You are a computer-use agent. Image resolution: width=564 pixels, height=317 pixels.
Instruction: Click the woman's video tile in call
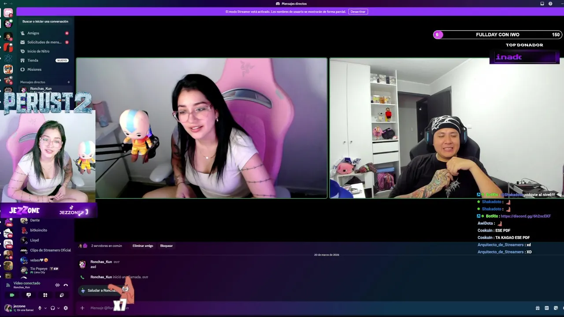point(202,128)
